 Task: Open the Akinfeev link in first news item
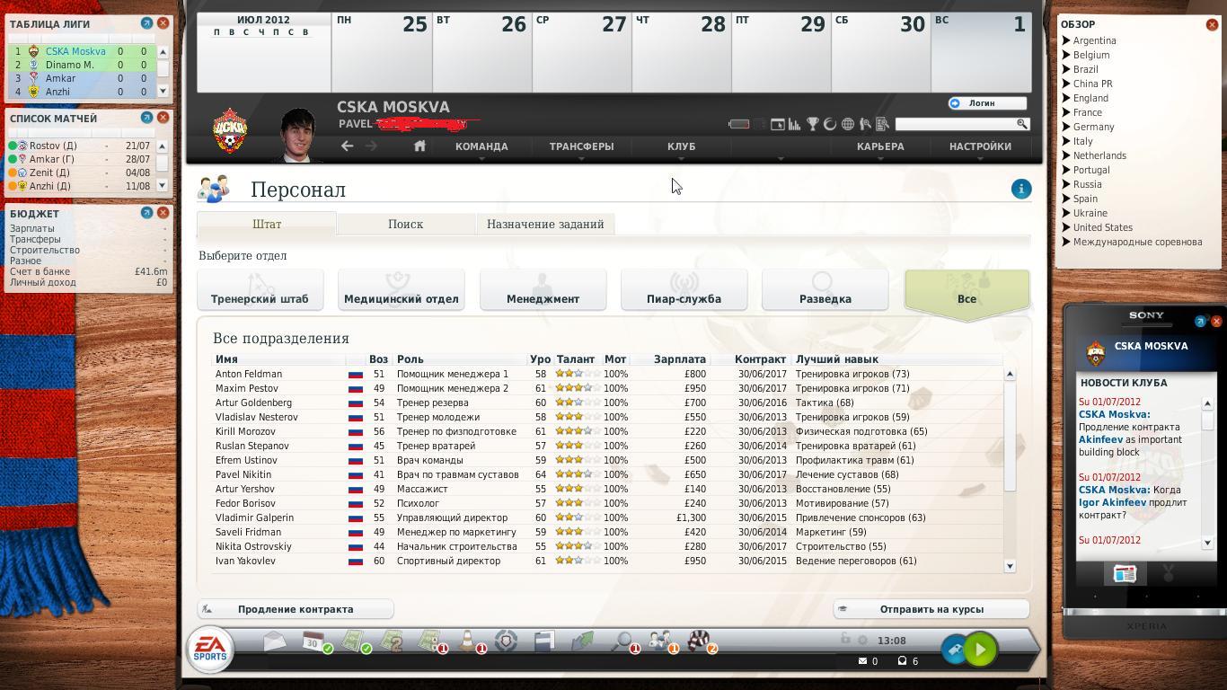[1100, 439]
